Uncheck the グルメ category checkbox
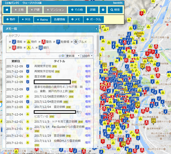This screenshot has height=154, width=171. point(72,42)
